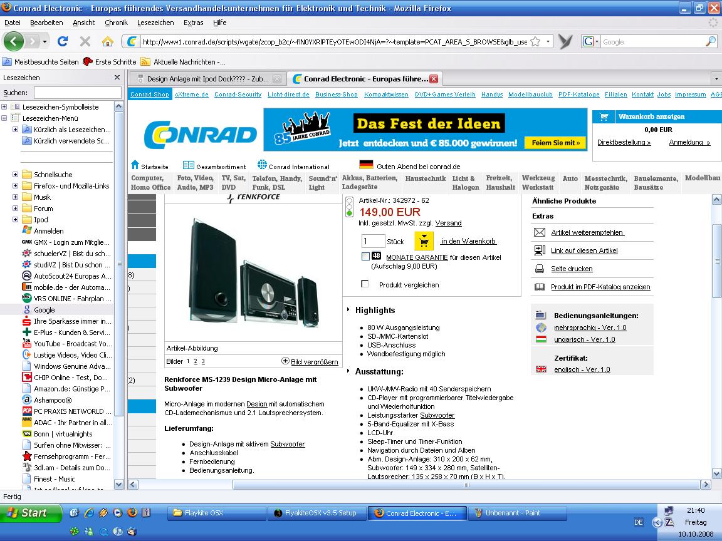Expand the Forum bookmark folder
This screenshot has width=722, height=541.
point(15,209)
